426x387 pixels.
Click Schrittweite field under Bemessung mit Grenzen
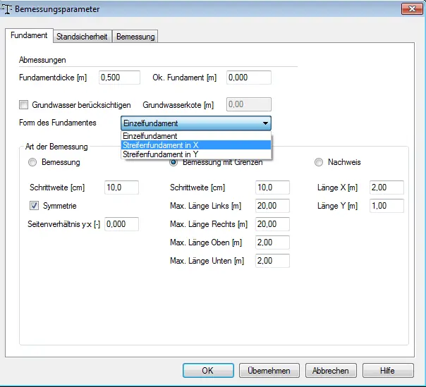(x=272, y=188)
